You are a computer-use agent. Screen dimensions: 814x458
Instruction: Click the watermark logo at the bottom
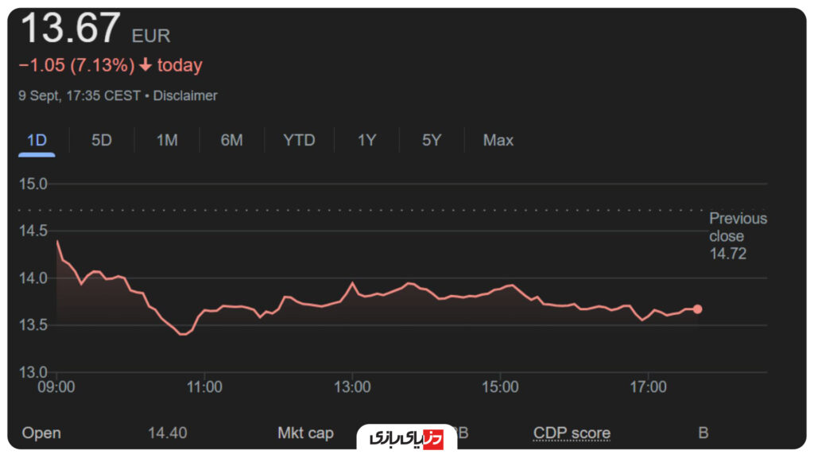click(x=406, y=439)
